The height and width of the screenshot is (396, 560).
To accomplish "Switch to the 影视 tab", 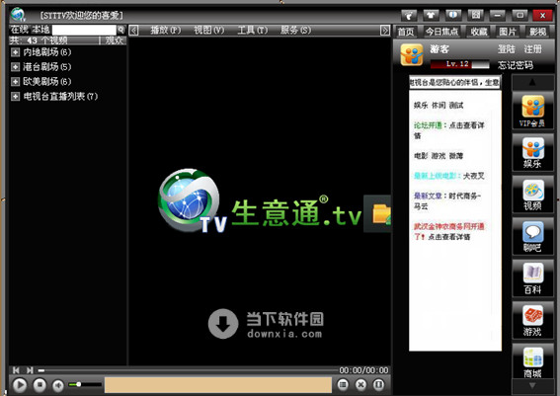I will tap(538, 32).
